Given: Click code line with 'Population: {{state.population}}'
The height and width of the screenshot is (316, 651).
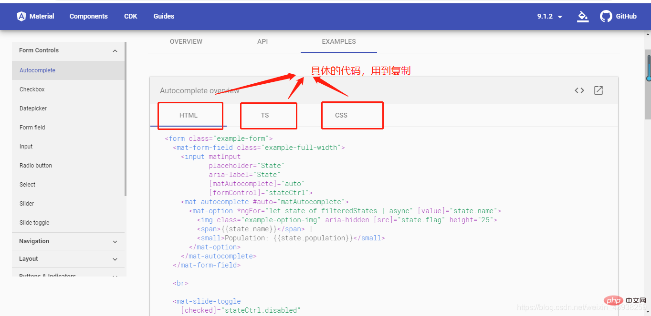Looking at the screenshot, I should pyautogui.click(x=291, y=238).
